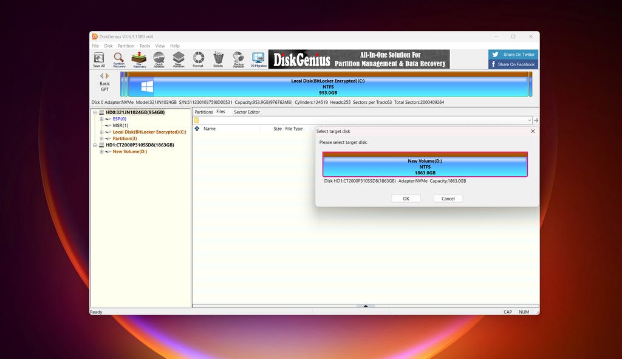The width and height of the screenshot is (622, 359).
Task: Expand the New Volume(D:) tree node
Action: [101, 152]
